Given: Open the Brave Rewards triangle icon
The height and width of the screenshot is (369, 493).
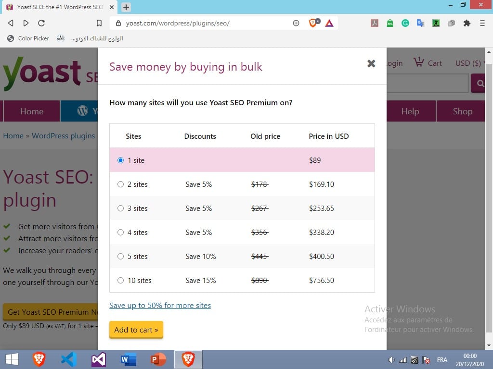Looking at the screenshot, I should 329,23.
